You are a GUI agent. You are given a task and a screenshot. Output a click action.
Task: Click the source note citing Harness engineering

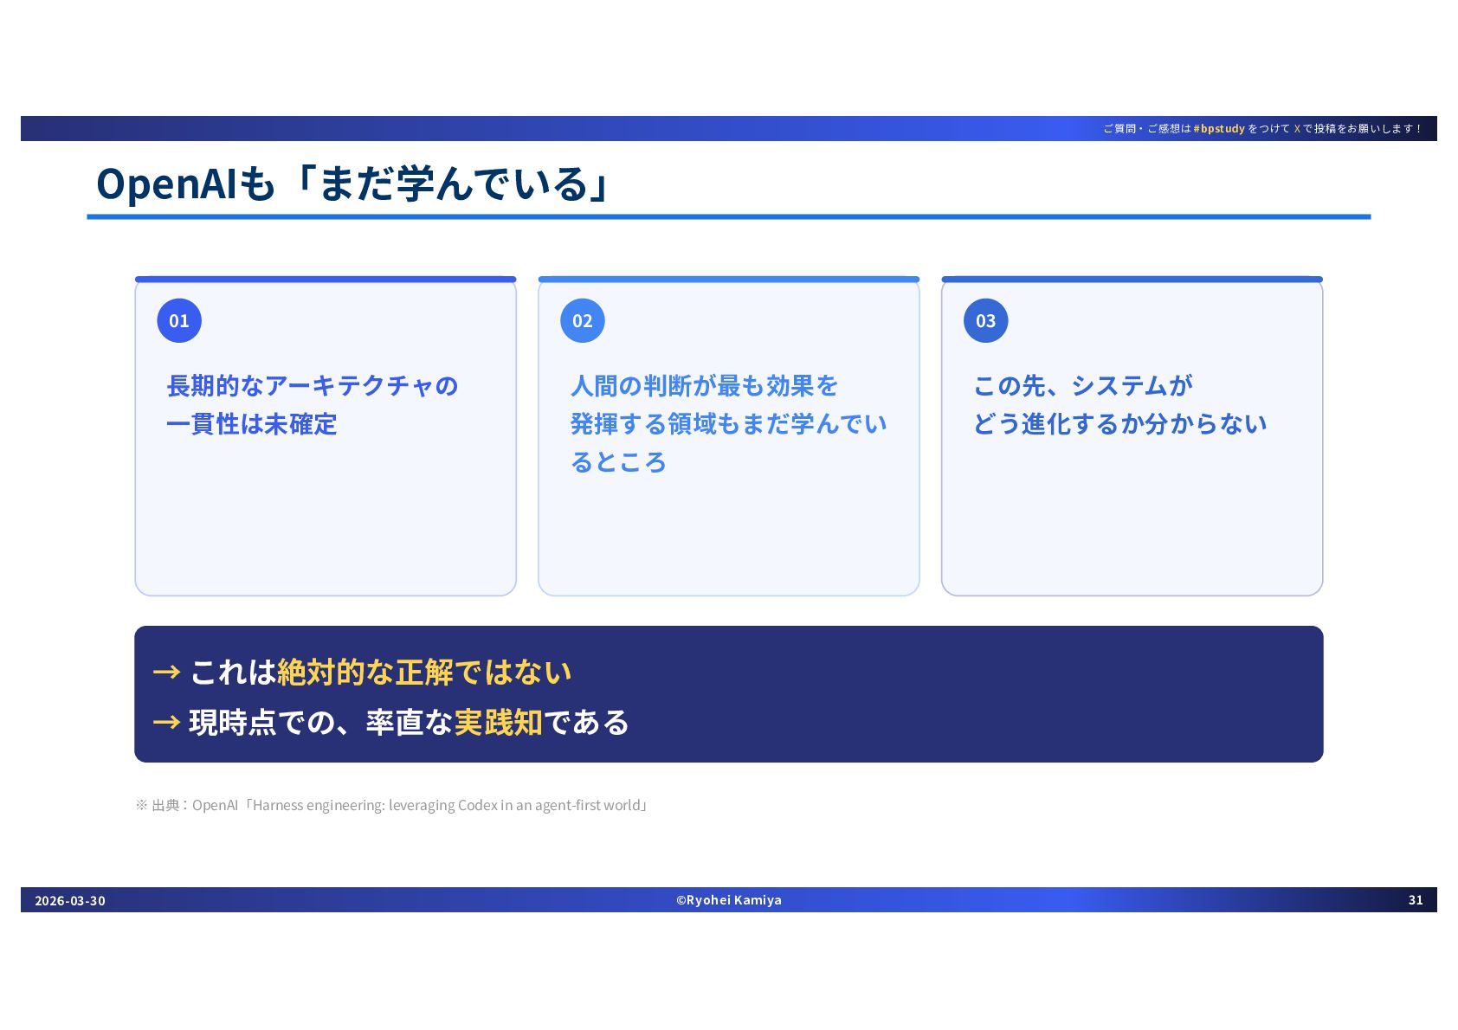(392, 805)
